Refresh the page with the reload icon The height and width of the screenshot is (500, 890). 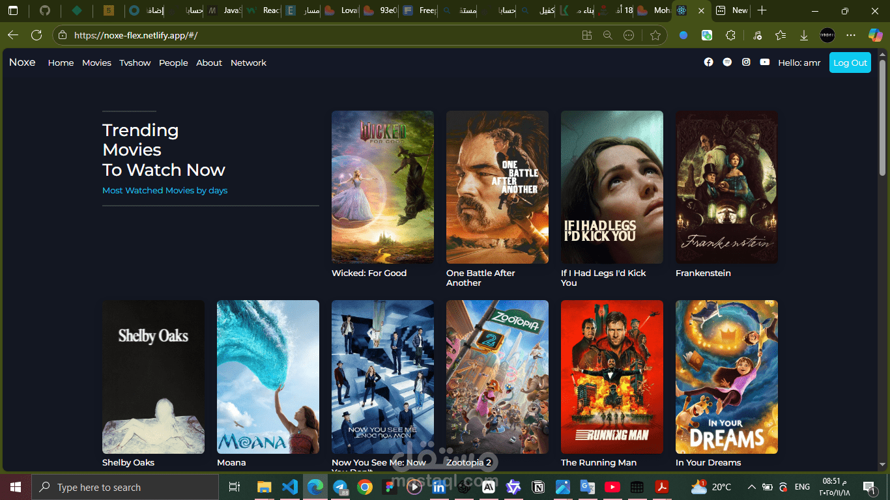36,35
